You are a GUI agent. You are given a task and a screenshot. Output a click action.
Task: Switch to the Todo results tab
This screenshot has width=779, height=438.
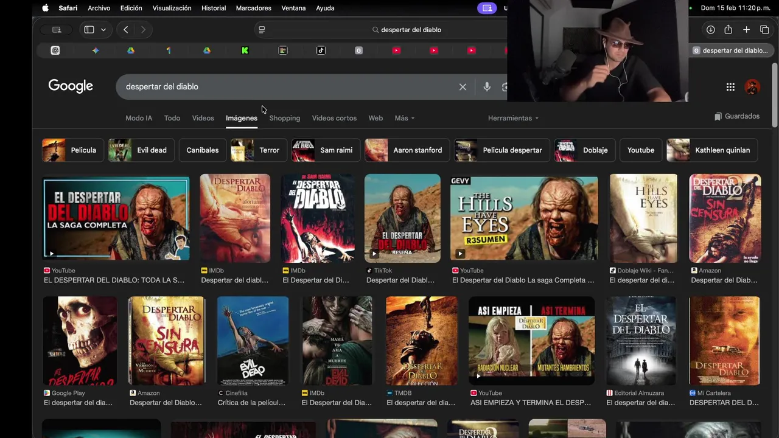[172, 118]
